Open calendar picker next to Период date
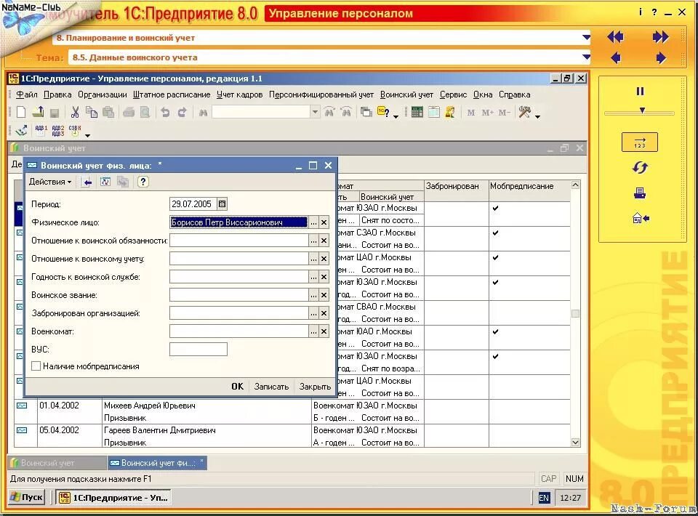 (x=222, y=204)
